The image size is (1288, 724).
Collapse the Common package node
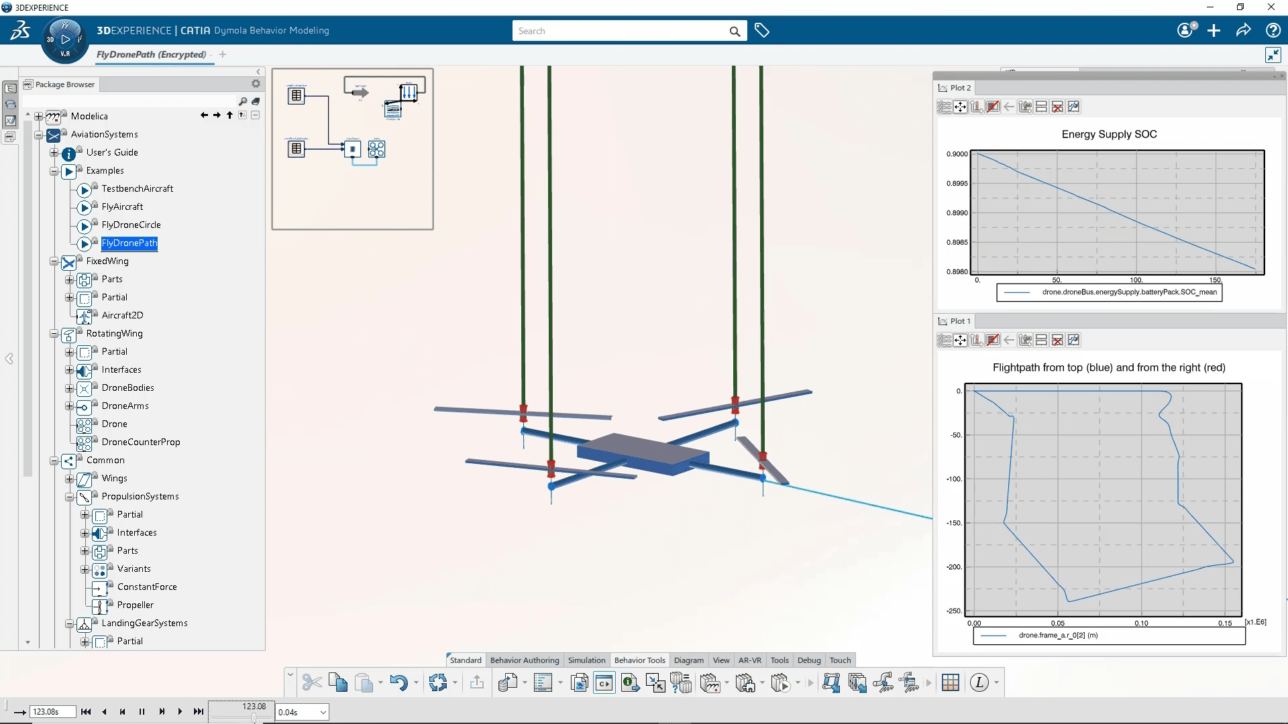click(x=55, y=460)
